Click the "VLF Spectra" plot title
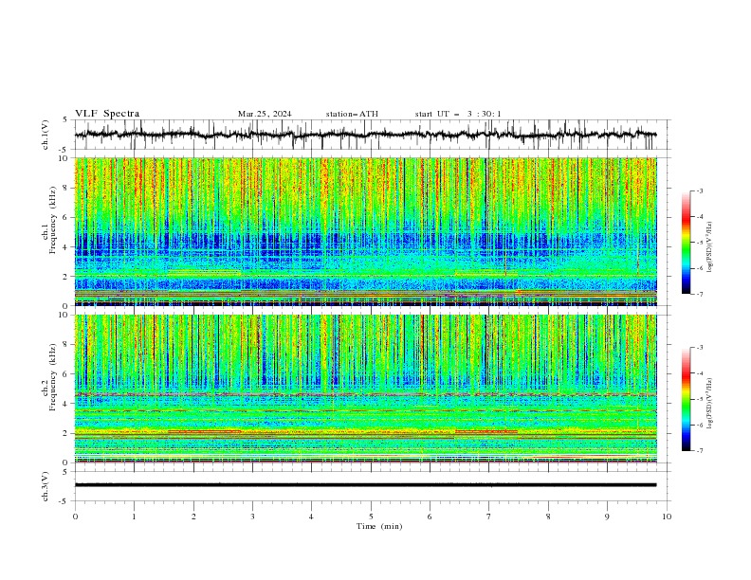Image resolution: width=751 pixels, height=580 pixels. point(107,114)
